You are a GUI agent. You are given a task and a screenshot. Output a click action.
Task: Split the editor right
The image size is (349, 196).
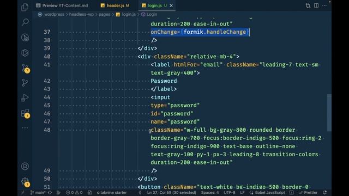pos(316,5)
